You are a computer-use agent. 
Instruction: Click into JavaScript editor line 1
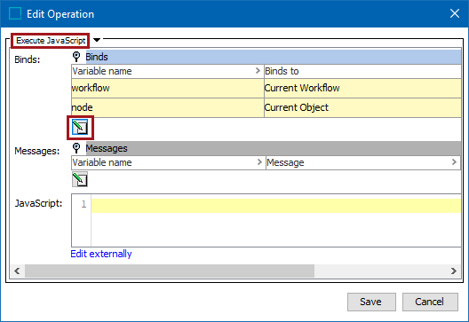click(275, 206)
